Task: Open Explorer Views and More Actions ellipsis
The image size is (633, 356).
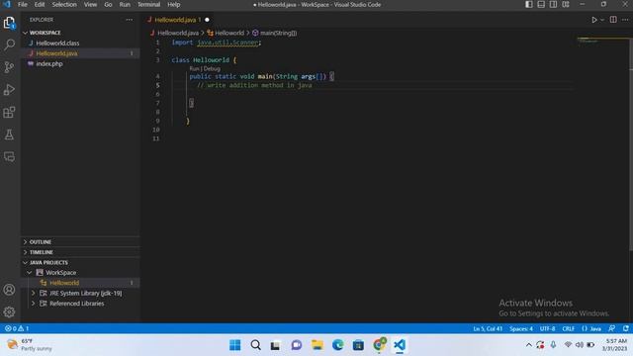Action: tap(130, 20)
